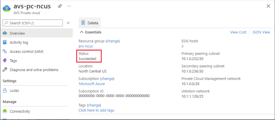Select Overview in the sidebar
Image resolution: width=275 pixels, height=120 pixels.
[x=37, y=33]
